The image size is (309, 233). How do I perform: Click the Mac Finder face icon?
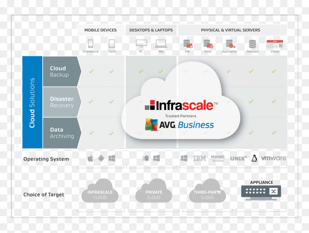tap(146, 158)
